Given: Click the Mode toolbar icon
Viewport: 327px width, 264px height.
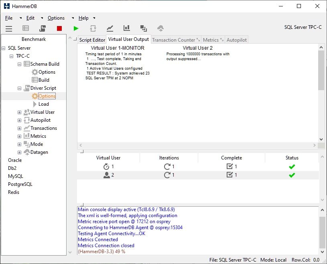Looking at the screenshot, I should click(x=144, y=28).
